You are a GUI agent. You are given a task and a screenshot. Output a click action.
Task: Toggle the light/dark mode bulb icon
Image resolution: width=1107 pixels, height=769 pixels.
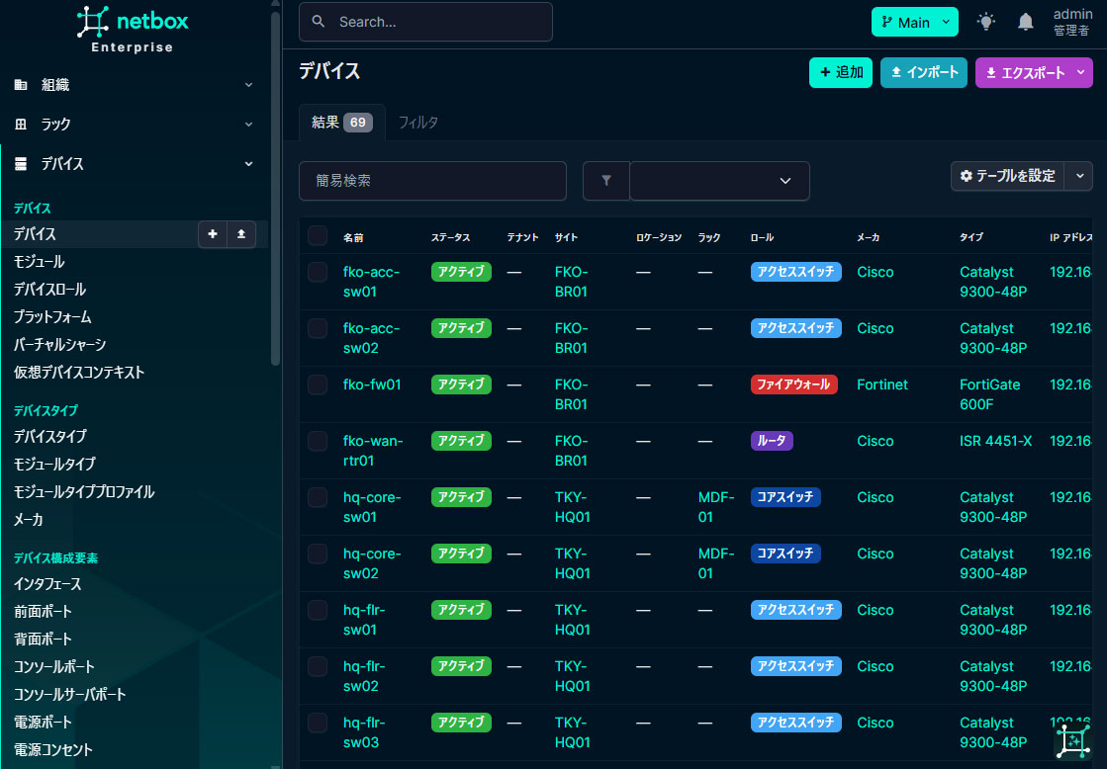tap(985, 22)
